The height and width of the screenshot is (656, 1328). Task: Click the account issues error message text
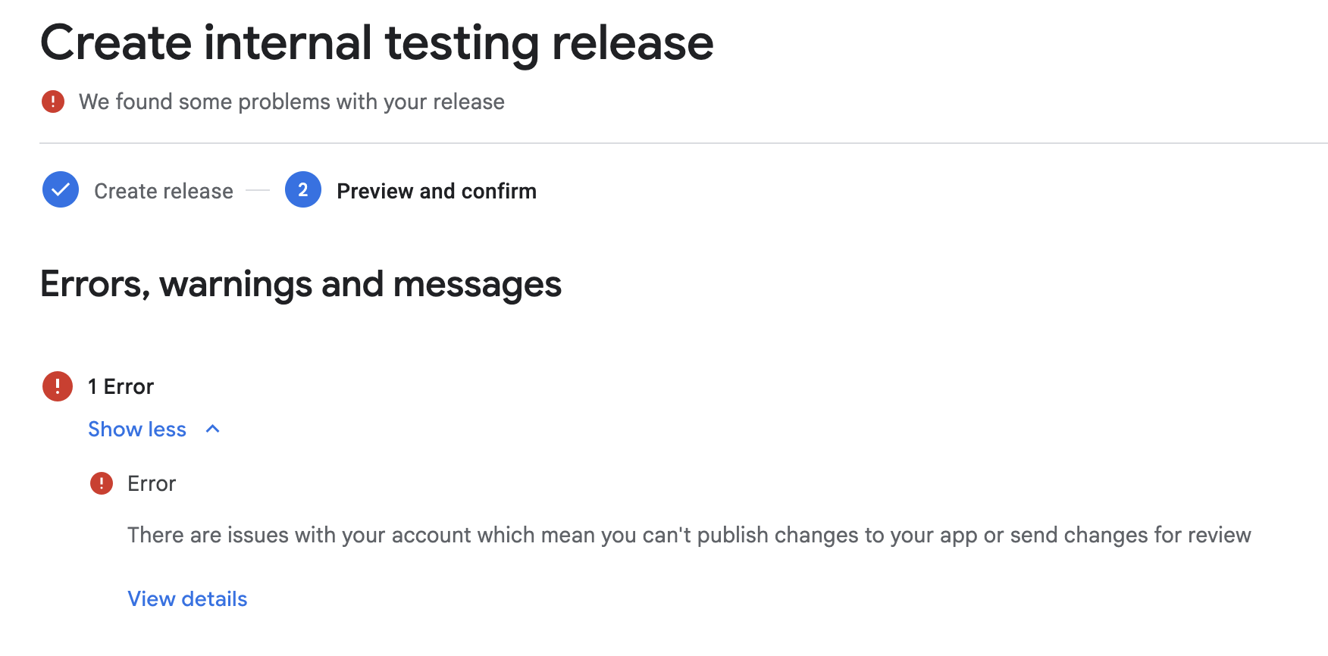689,534
